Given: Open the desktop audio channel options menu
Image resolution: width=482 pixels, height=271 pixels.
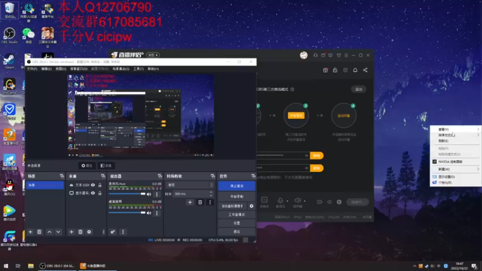Looking at the screenshot, I should tap(157, 213).
